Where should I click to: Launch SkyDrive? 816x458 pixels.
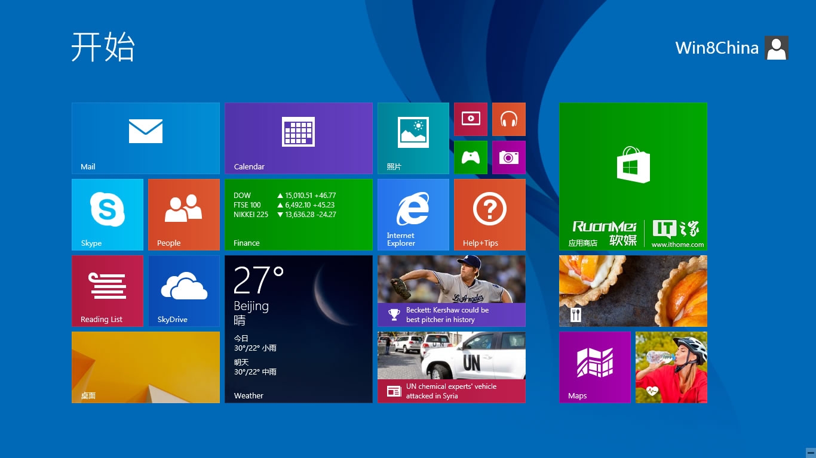click(x=183, y=290)
